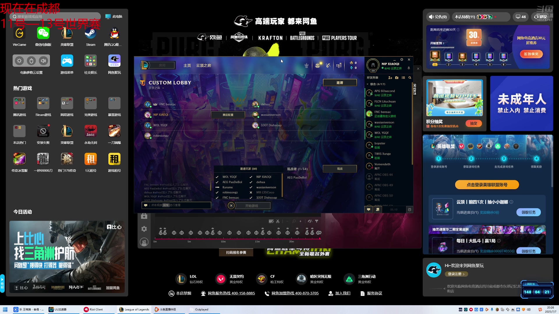The width and height of the screenshot is (559, 314).
Task: Select 比心 tab below the activity banner
Action: pos(21,288)
